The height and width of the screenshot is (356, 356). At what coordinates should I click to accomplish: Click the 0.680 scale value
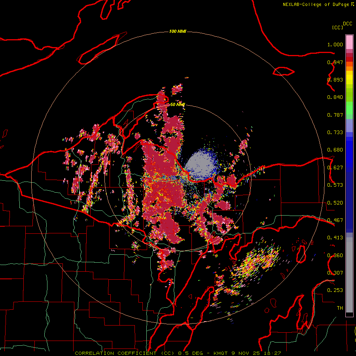click(335, 150)
